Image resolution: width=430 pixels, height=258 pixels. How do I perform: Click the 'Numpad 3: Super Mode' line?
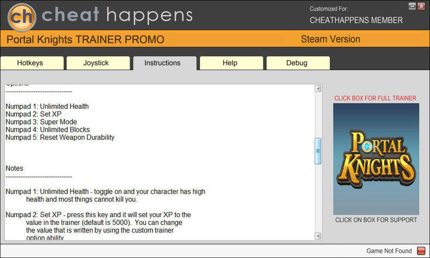[x=41, y=122]
